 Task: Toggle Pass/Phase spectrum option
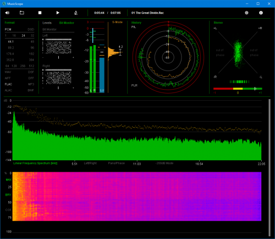pyautogui.click(x=116, y=163)
